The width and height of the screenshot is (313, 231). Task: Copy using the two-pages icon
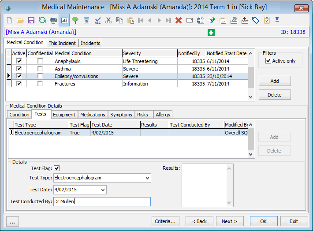(119, 20)
